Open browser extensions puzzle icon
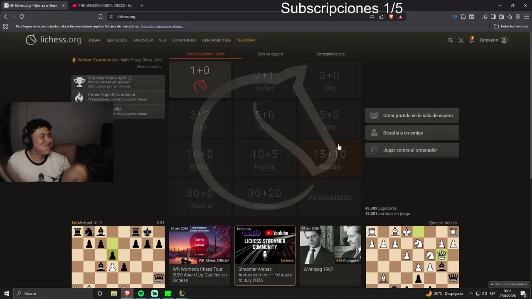 point(463,17)
